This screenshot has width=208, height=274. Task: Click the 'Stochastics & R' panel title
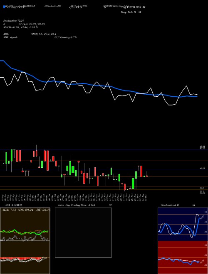pyautogui.click(x=170, y=205)
